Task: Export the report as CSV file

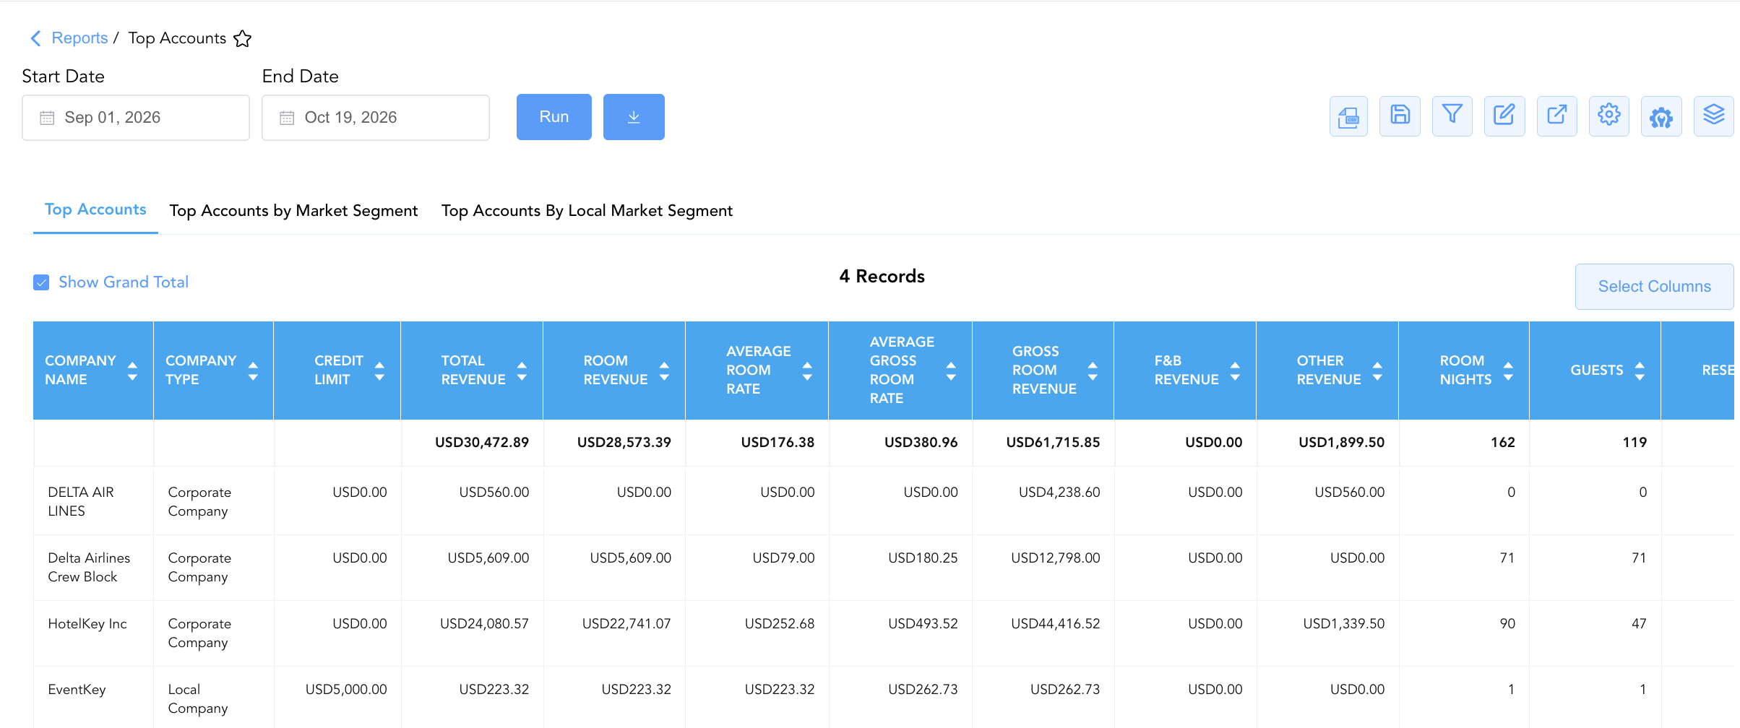Action: [1348, 116]
